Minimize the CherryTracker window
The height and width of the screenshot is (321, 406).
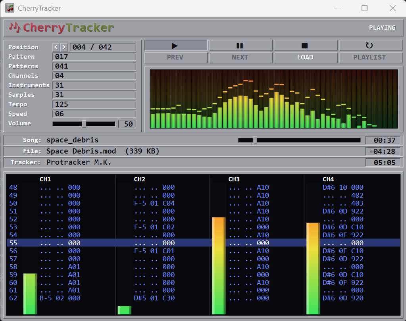337,8
